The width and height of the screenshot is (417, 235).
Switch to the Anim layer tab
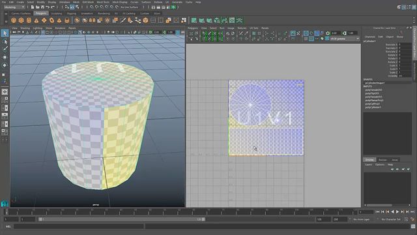[x=395, y=160]
